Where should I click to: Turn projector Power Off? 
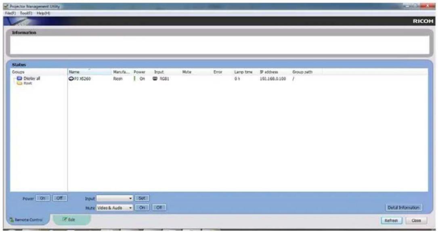59,198
